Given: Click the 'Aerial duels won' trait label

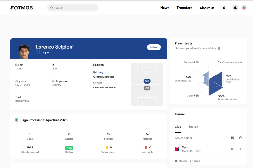Looking at the screenshot, I should point(233,81).
